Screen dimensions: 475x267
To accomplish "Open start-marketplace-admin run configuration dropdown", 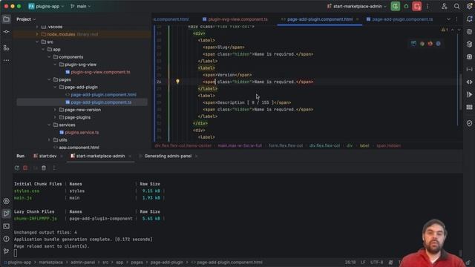I will point(356,7).
